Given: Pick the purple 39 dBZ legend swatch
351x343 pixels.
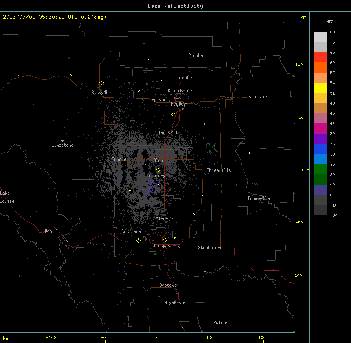Looking at the screenshot, I should pos(320,139).
